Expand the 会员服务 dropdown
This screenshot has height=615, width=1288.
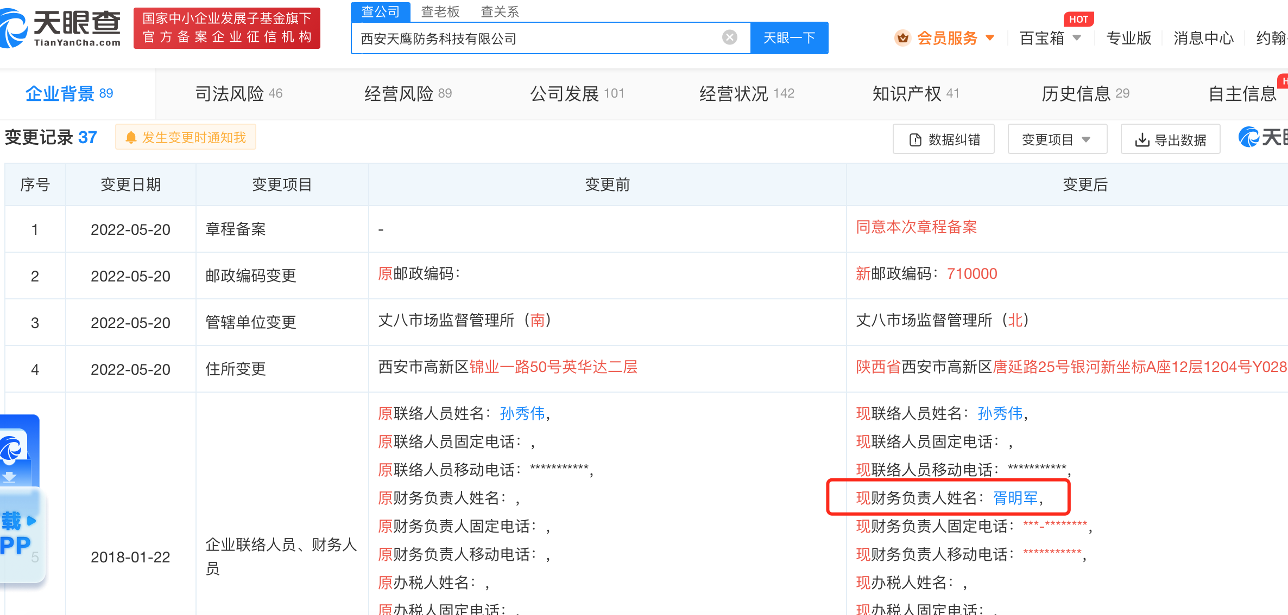point(990,38)
